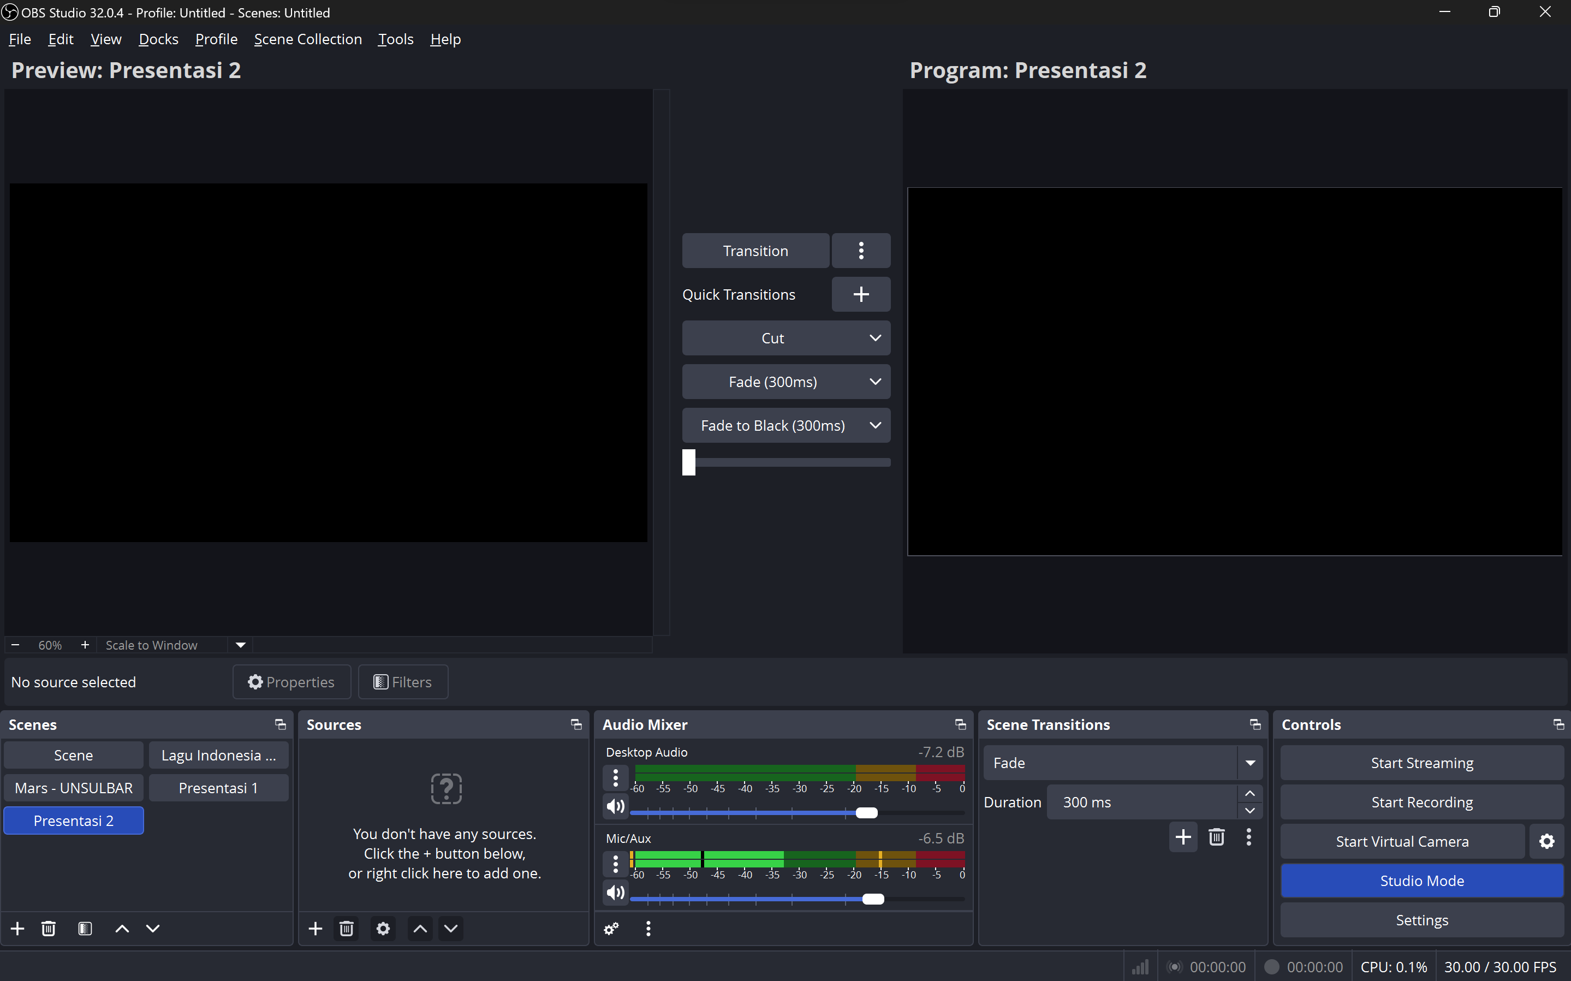This screenshot has height=981, width=1571.
Task: Expand Fade to Black quick transition arrow
Action: [x=875, y=426]
